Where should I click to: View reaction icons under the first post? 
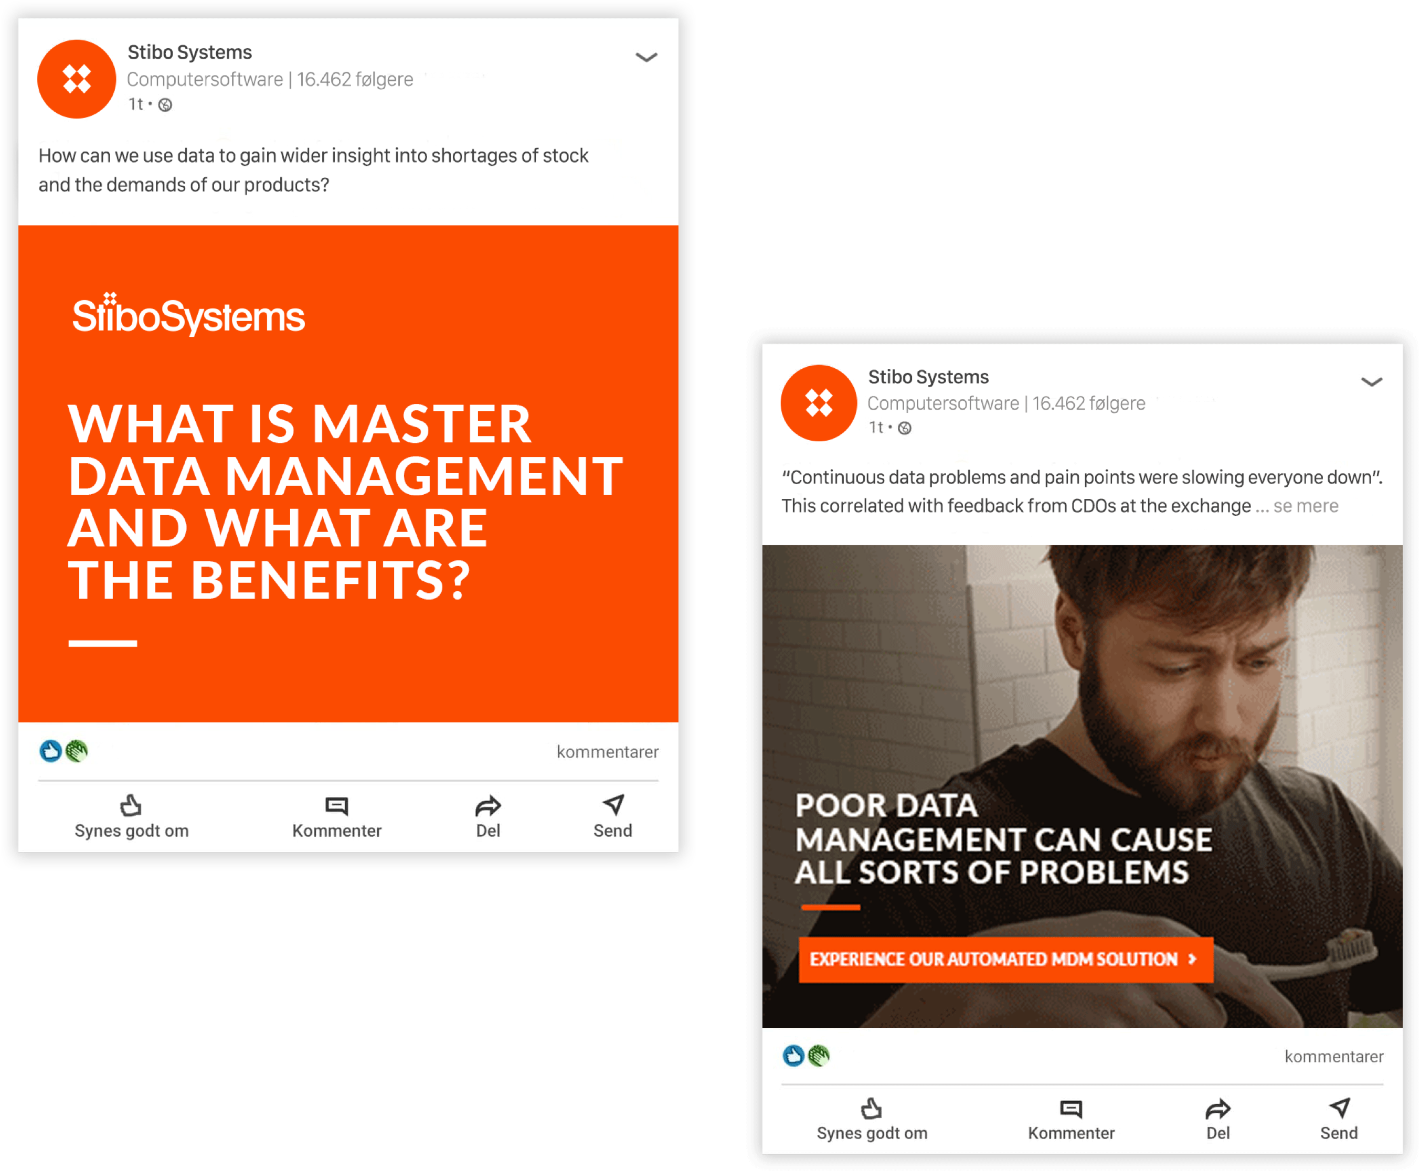click(x=63, y=751)
